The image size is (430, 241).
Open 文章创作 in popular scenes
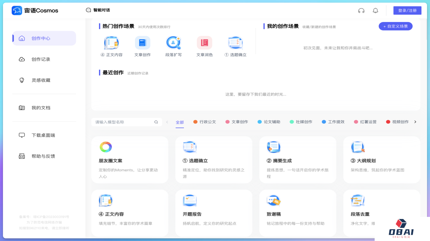142,47
